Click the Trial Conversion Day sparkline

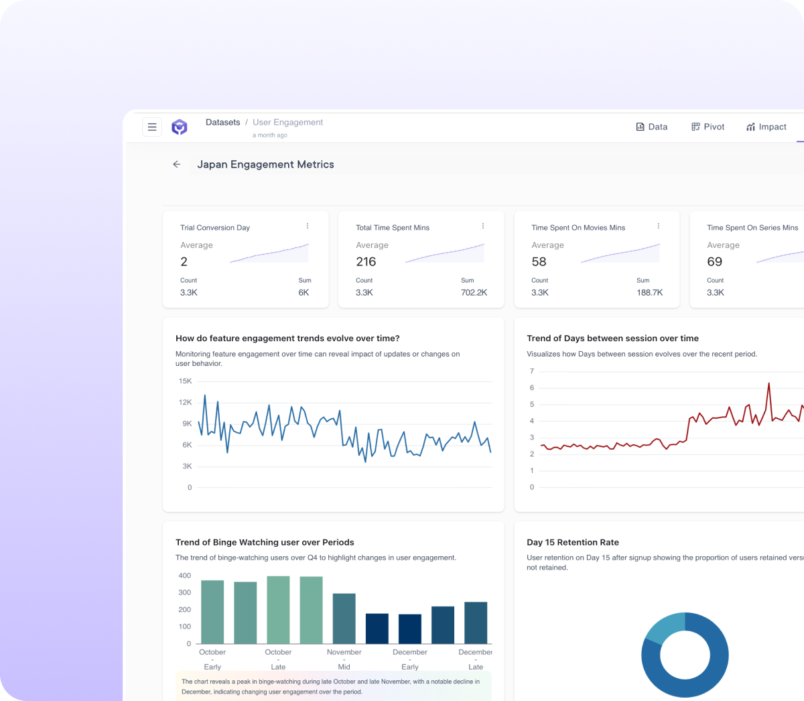269,253
